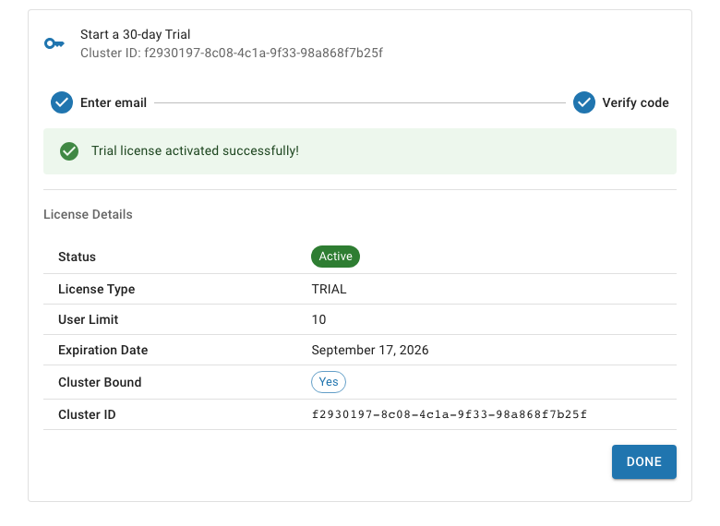Click the Status row label
Image resolution: width=720 pixels, height=526 pixels.
pos(78,257)
